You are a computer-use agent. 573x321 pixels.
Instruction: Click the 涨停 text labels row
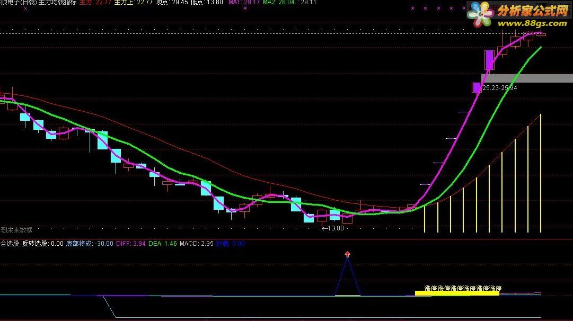463,288
